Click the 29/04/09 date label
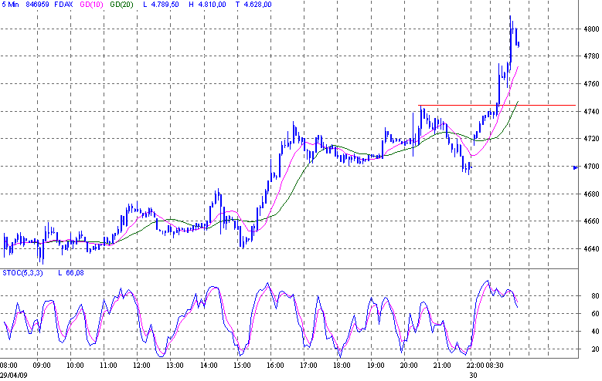The height and width of the screenshot is (381, 602). [12, 376]
